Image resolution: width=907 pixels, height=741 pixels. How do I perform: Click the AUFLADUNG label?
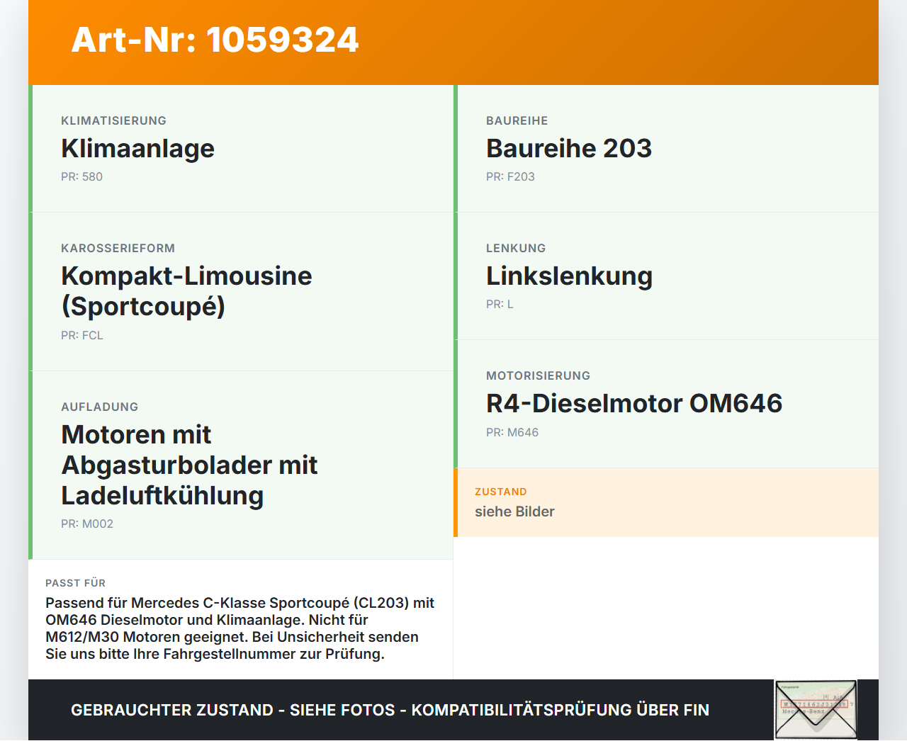[99, 407]
